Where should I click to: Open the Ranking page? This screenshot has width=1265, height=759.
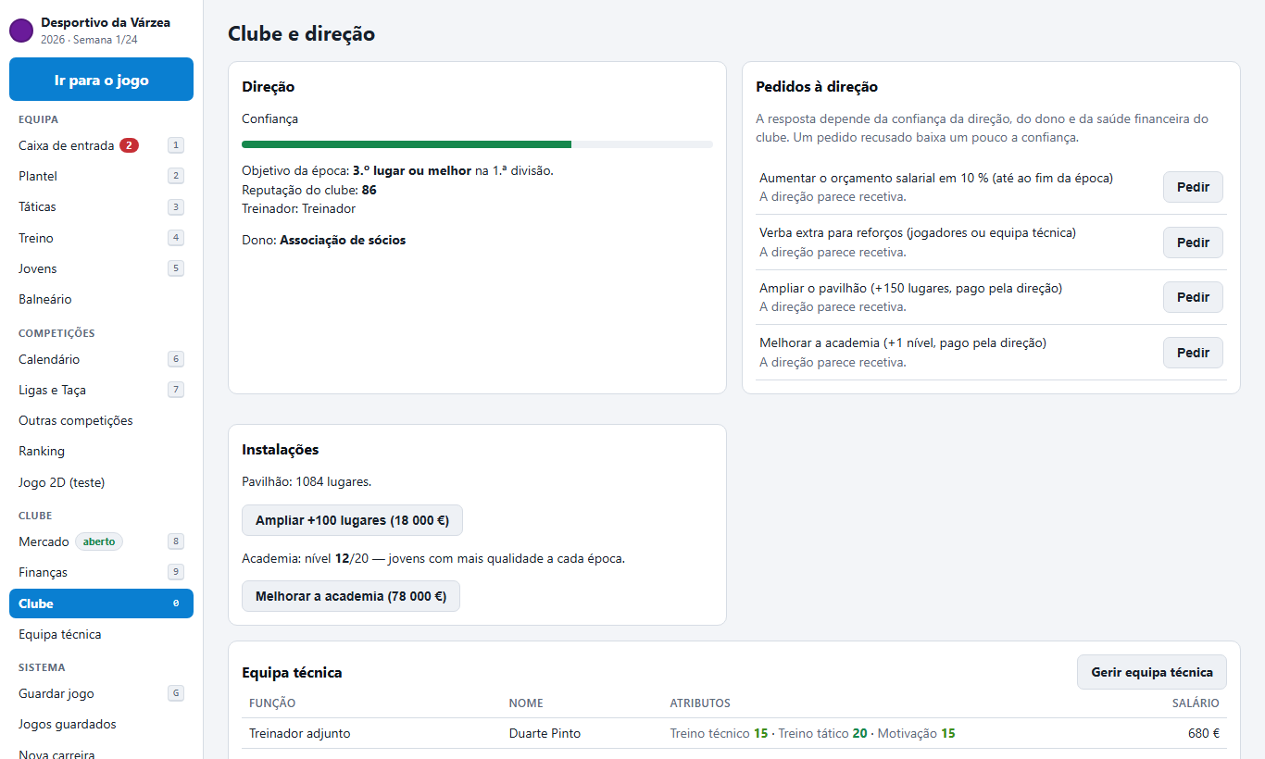point(101,451)
